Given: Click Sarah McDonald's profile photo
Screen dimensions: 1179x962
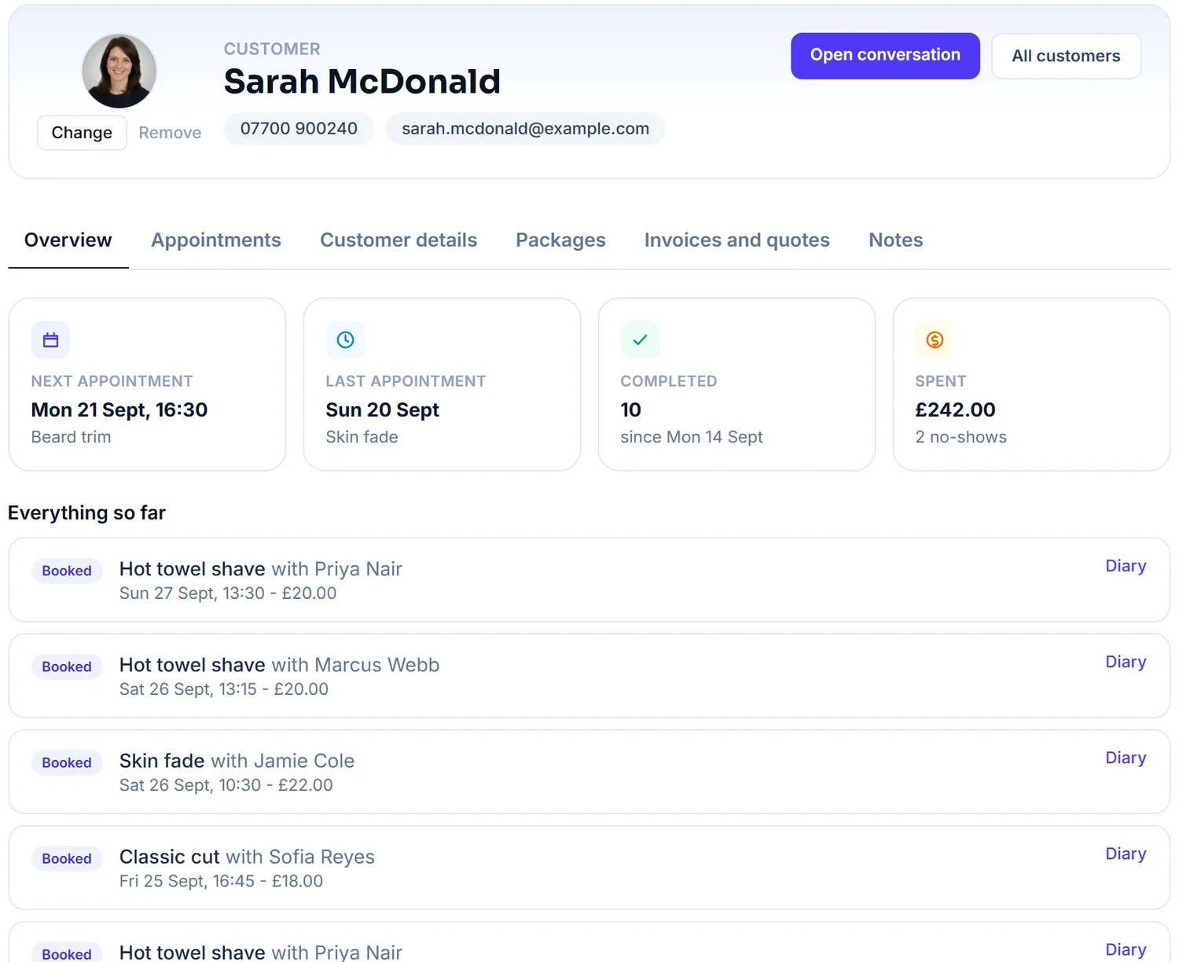Looking at the screenshot, I should [119, 71].
